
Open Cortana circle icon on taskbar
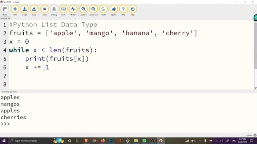(x=69, y=141)
